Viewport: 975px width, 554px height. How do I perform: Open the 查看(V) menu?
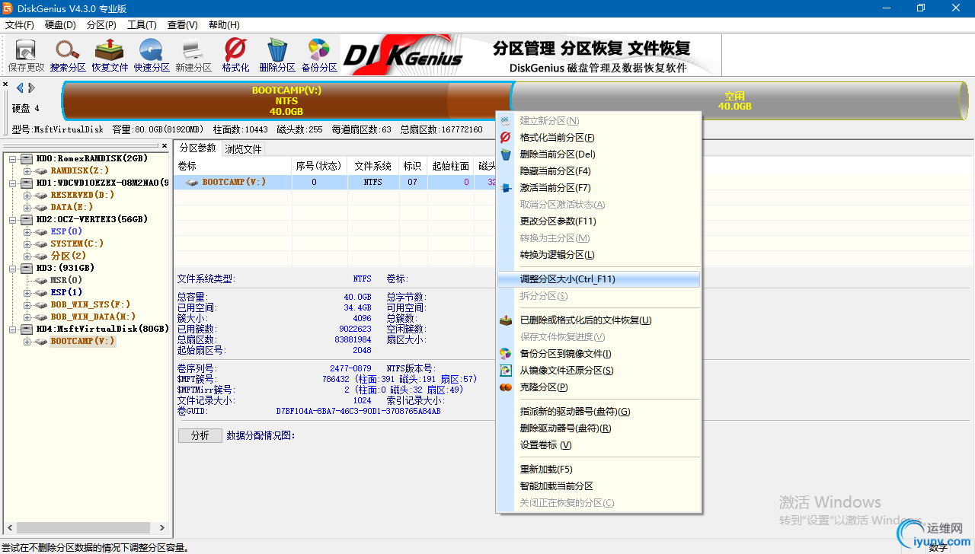182,25
